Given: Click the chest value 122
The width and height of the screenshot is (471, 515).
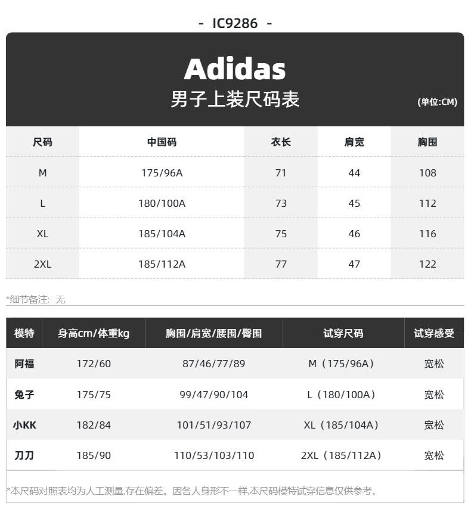Looking at the screenshot, I should 427,264.
